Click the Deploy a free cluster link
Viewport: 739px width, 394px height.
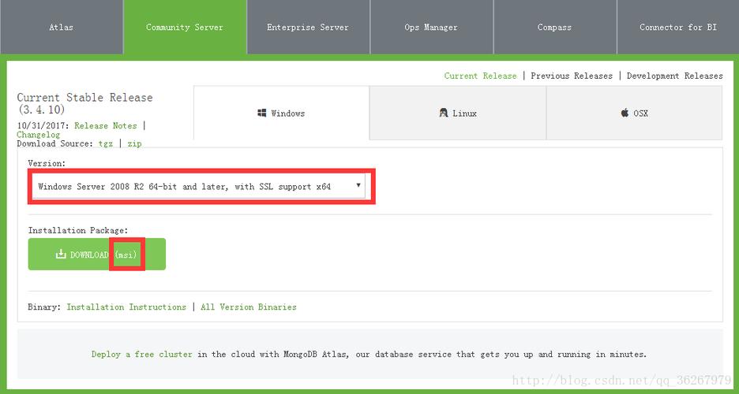[142, 354]
